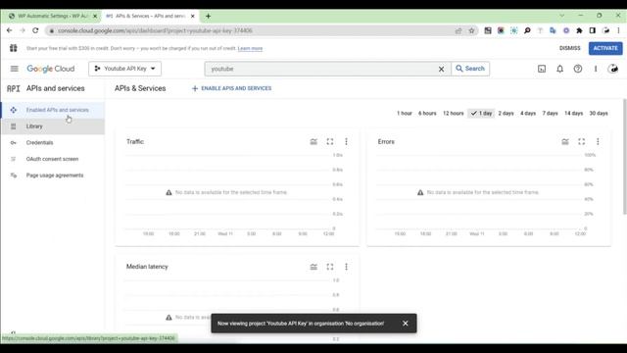The width and height of the screenshot is (627, 353).
Task: Toggle legend on Median latency chart
Action: [313, 267]
